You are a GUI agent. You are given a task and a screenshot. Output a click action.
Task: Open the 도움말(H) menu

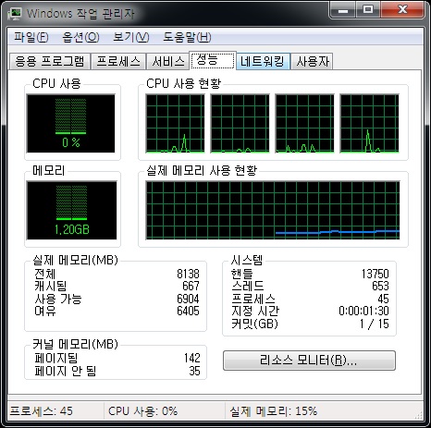pos(187,37)
